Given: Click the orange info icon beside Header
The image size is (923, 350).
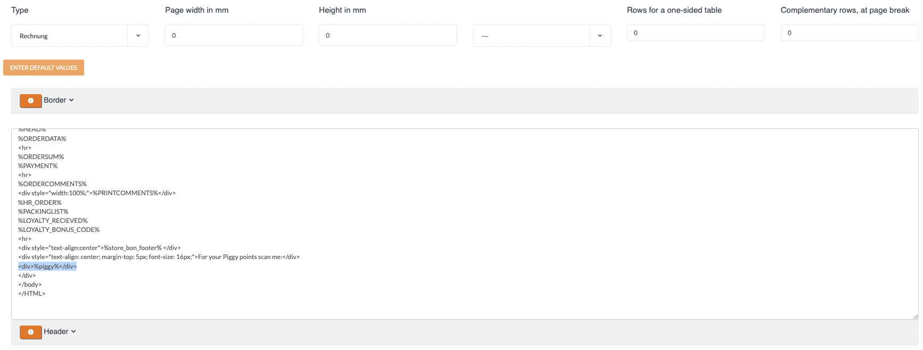Looking at the screenshot, I should [31, 332].
